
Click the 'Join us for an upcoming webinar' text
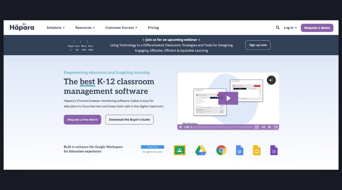tap(171, 40)
